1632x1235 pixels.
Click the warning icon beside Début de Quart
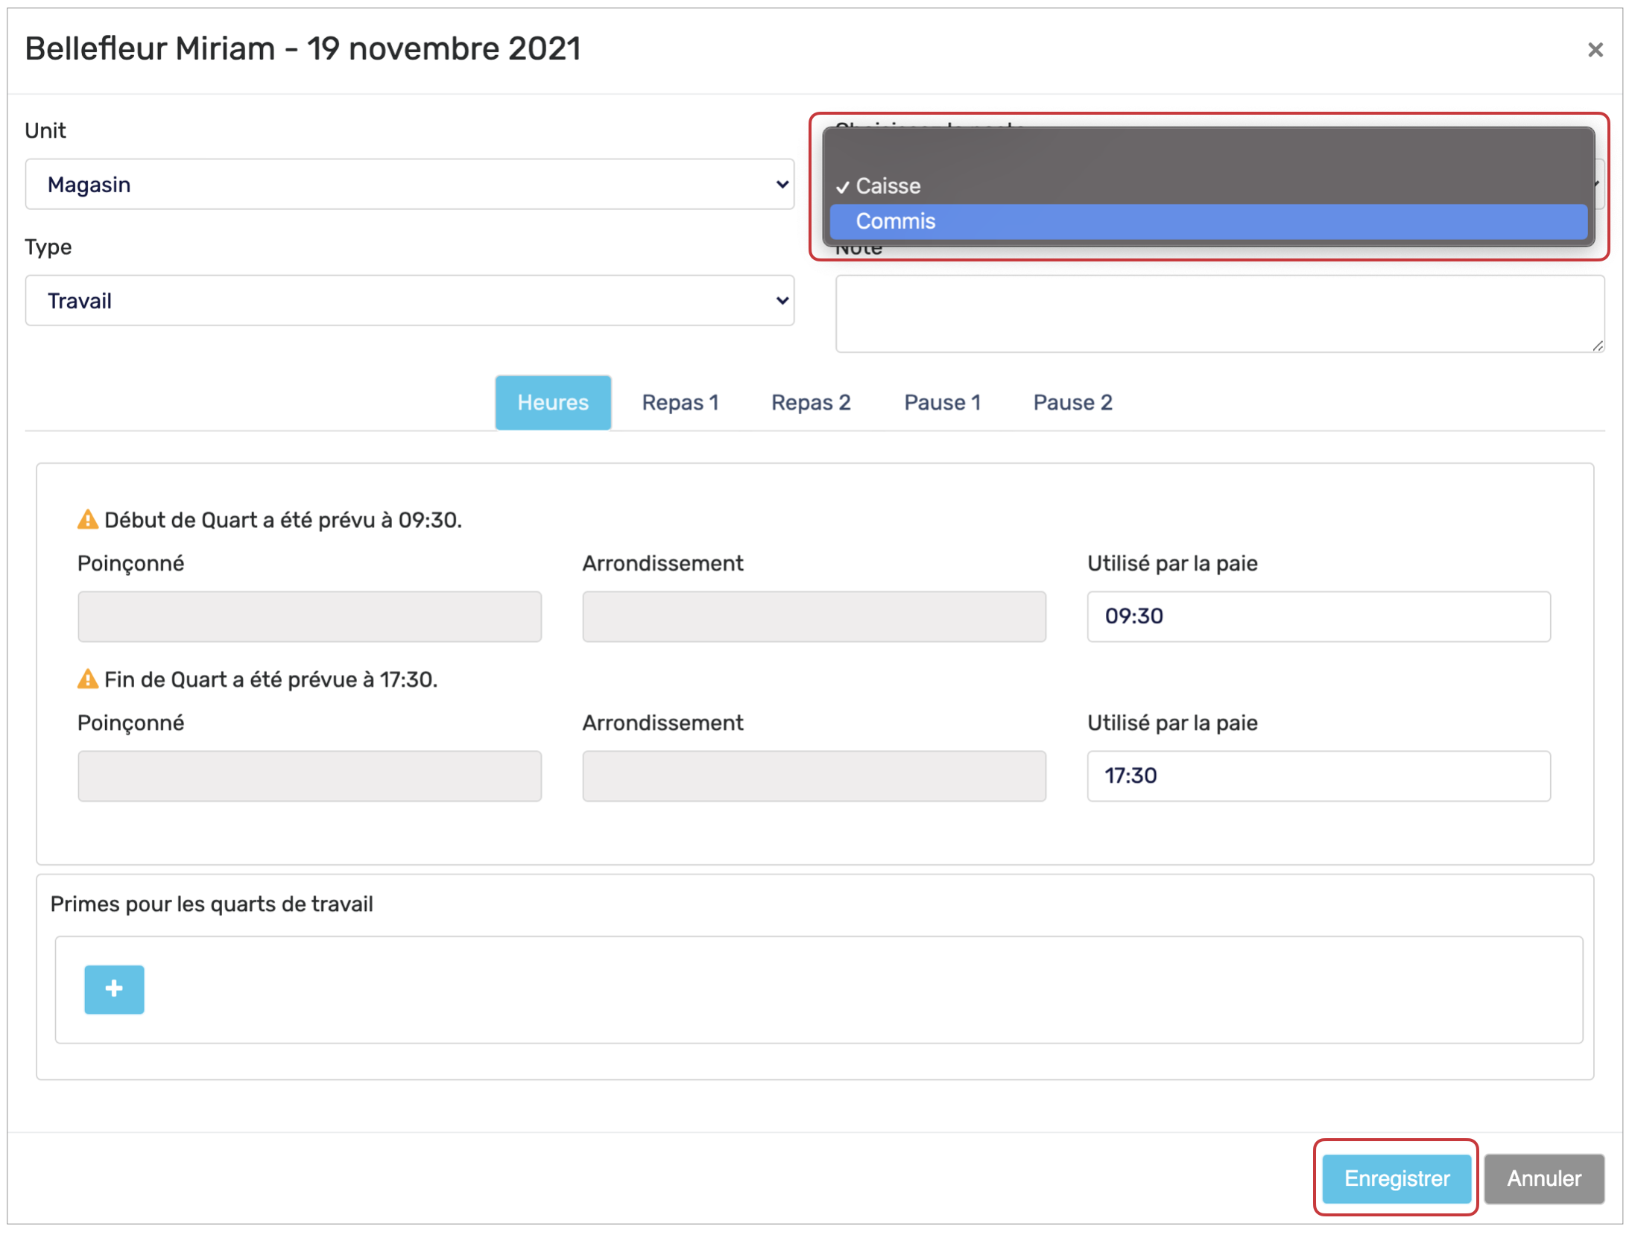[88, 519]
